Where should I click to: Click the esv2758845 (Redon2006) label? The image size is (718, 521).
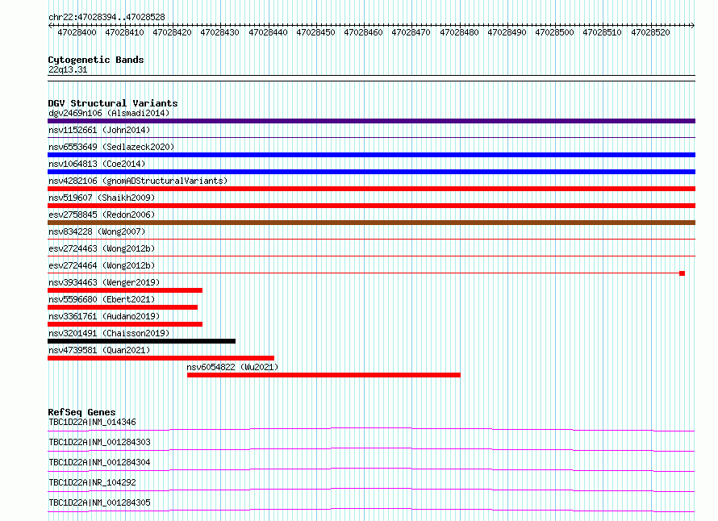102,215
